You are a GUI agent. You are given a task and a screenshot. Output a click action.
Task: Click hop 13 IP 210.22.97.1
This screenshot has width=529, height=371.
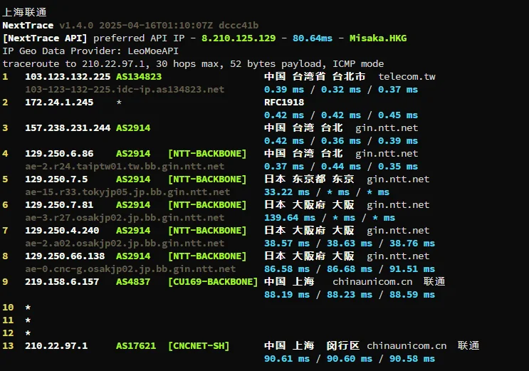56,346
